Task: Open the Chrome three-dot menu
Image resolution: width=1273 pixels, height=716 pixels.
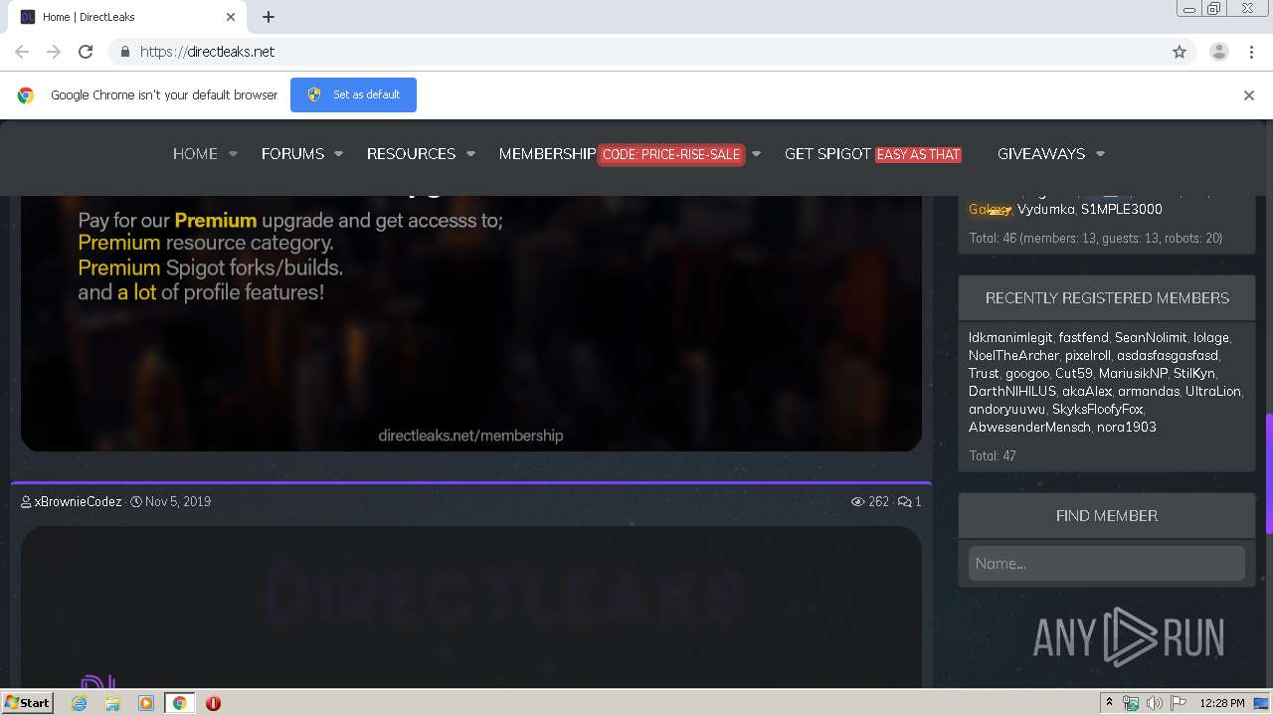Action: [1250, 52]
